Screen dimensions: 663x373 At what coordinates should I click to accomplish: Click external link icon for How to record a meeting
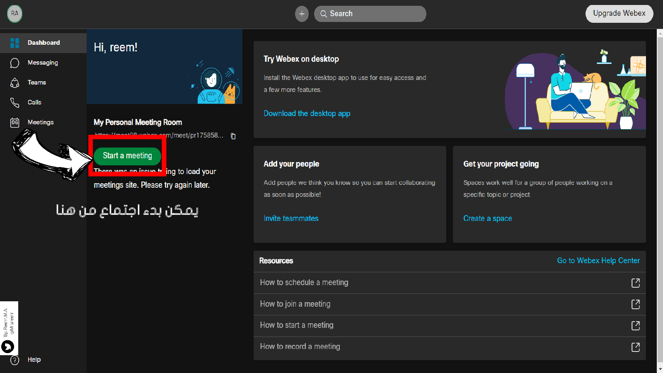635,347
